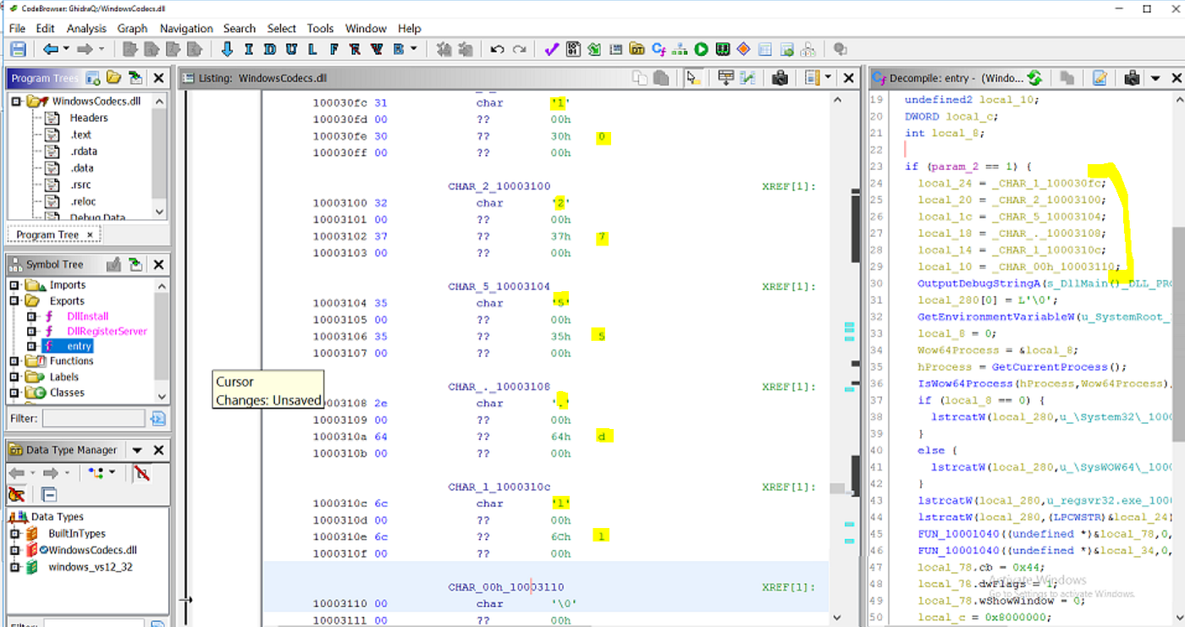
Task: Navigate forward with the right arrow
Action: pos(85,49)
